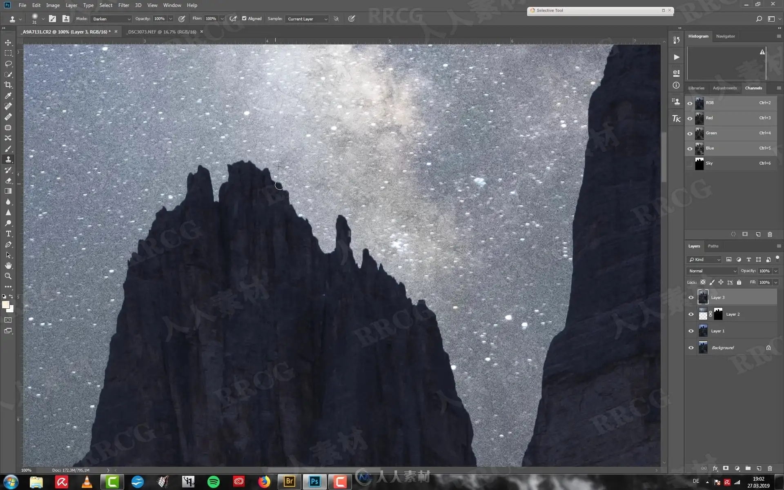Delete layer using Layers panel trash icon
The image size is (784, 490).
770,468
